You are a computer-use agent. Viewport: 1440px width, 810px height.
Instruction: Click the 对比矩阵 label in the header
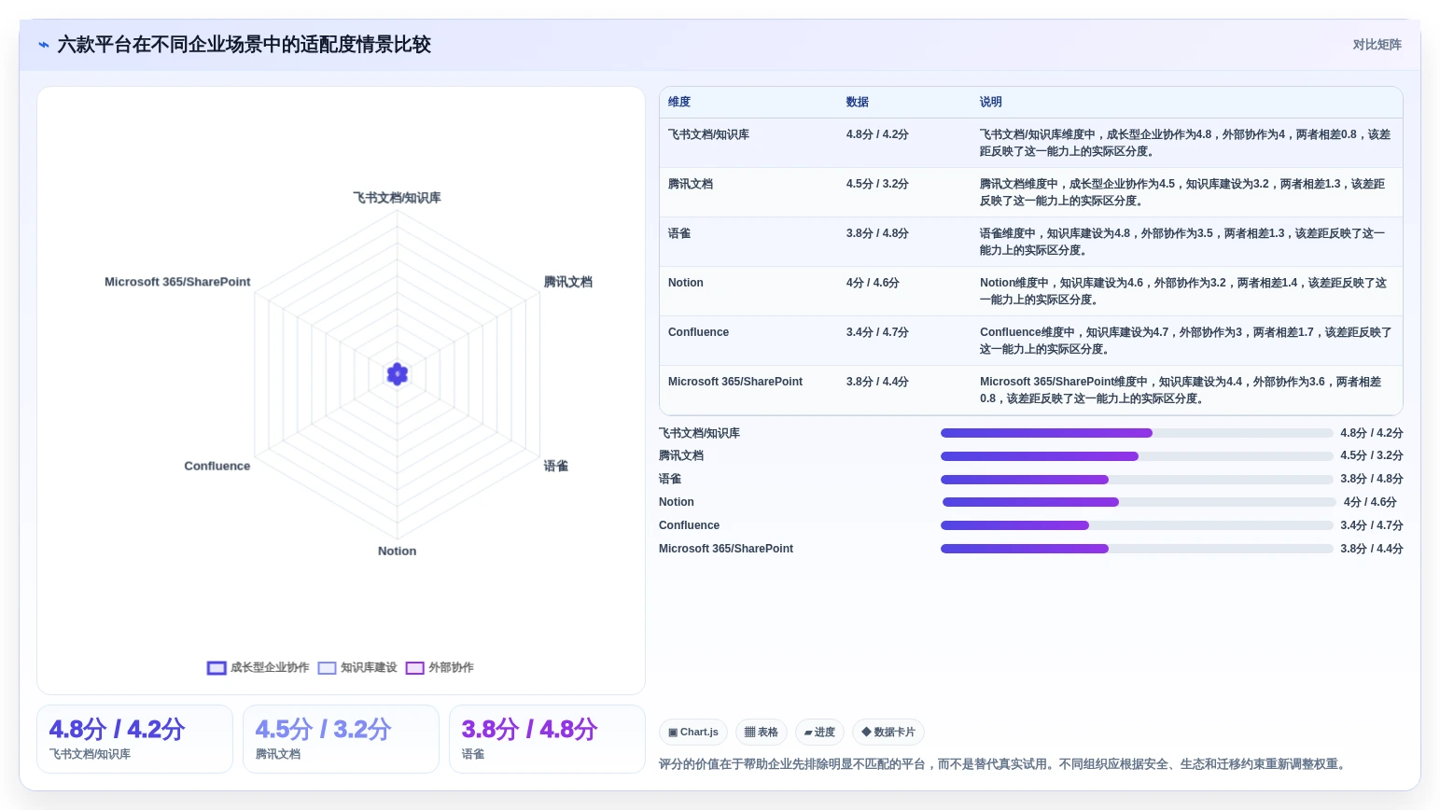pos(1377,45)
